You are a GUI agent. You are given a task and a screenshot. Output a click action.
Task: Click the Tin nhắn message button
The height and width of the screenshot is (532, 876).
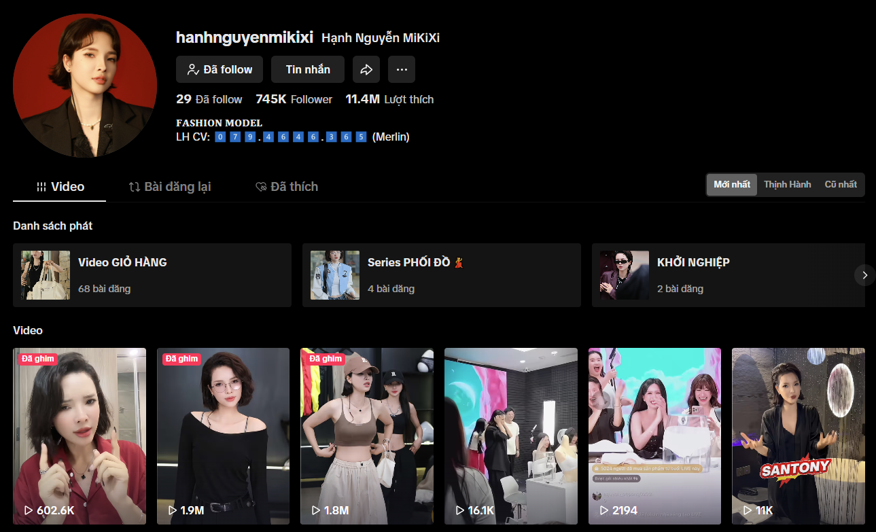[308, 69]
